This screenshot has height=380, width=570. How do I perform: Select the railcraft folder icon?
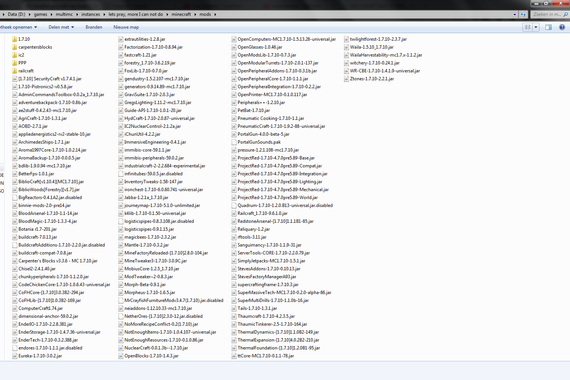[x=14, y=71]
